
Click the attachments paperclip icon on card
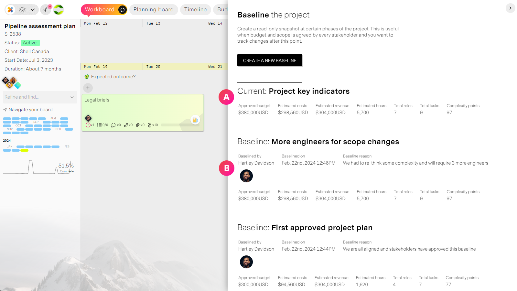138,125
